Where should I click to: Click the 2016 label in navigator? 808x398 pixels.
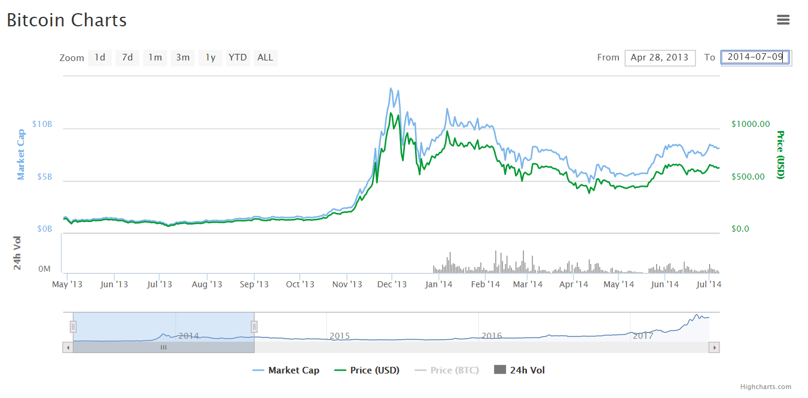click(492, 336)
